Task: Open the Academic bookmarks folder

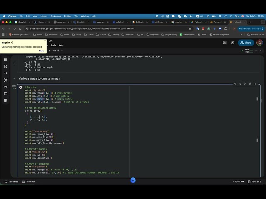Action: [52, 34]
